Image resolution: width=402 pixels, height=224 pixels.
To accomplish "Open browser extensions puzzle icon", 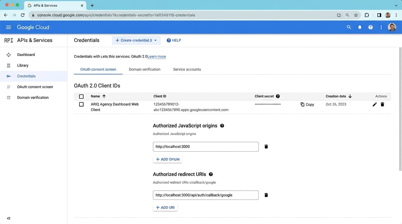I will [367, 15].
